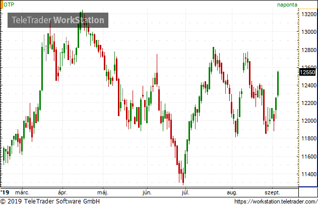The image size is (318, 206).
Task: Open the workstation.teletrader.com link
Action: pos(276,201)
